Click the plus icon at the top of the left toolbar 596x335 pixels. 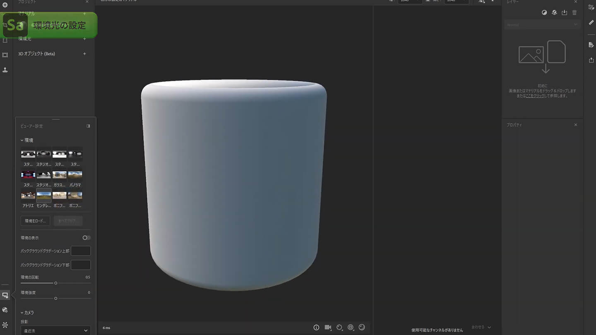point(5,5)
